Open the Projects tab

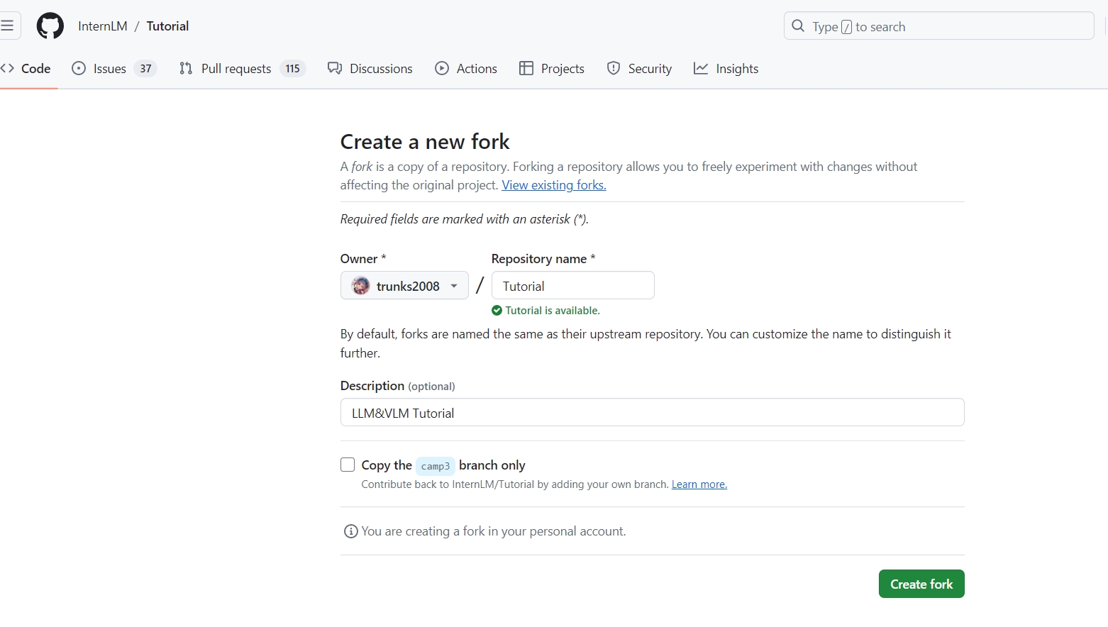552,69
